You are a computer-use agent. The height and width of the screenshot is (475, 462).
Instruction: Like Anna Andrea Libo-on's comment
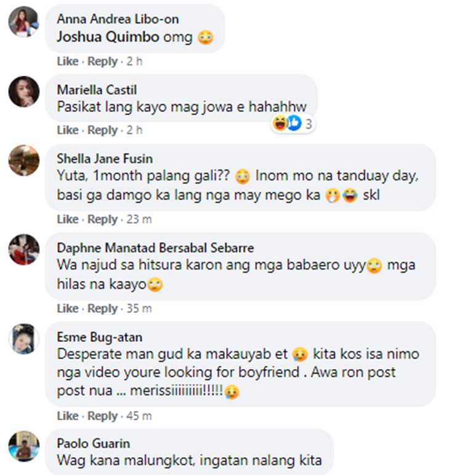[x=68, y=62]
